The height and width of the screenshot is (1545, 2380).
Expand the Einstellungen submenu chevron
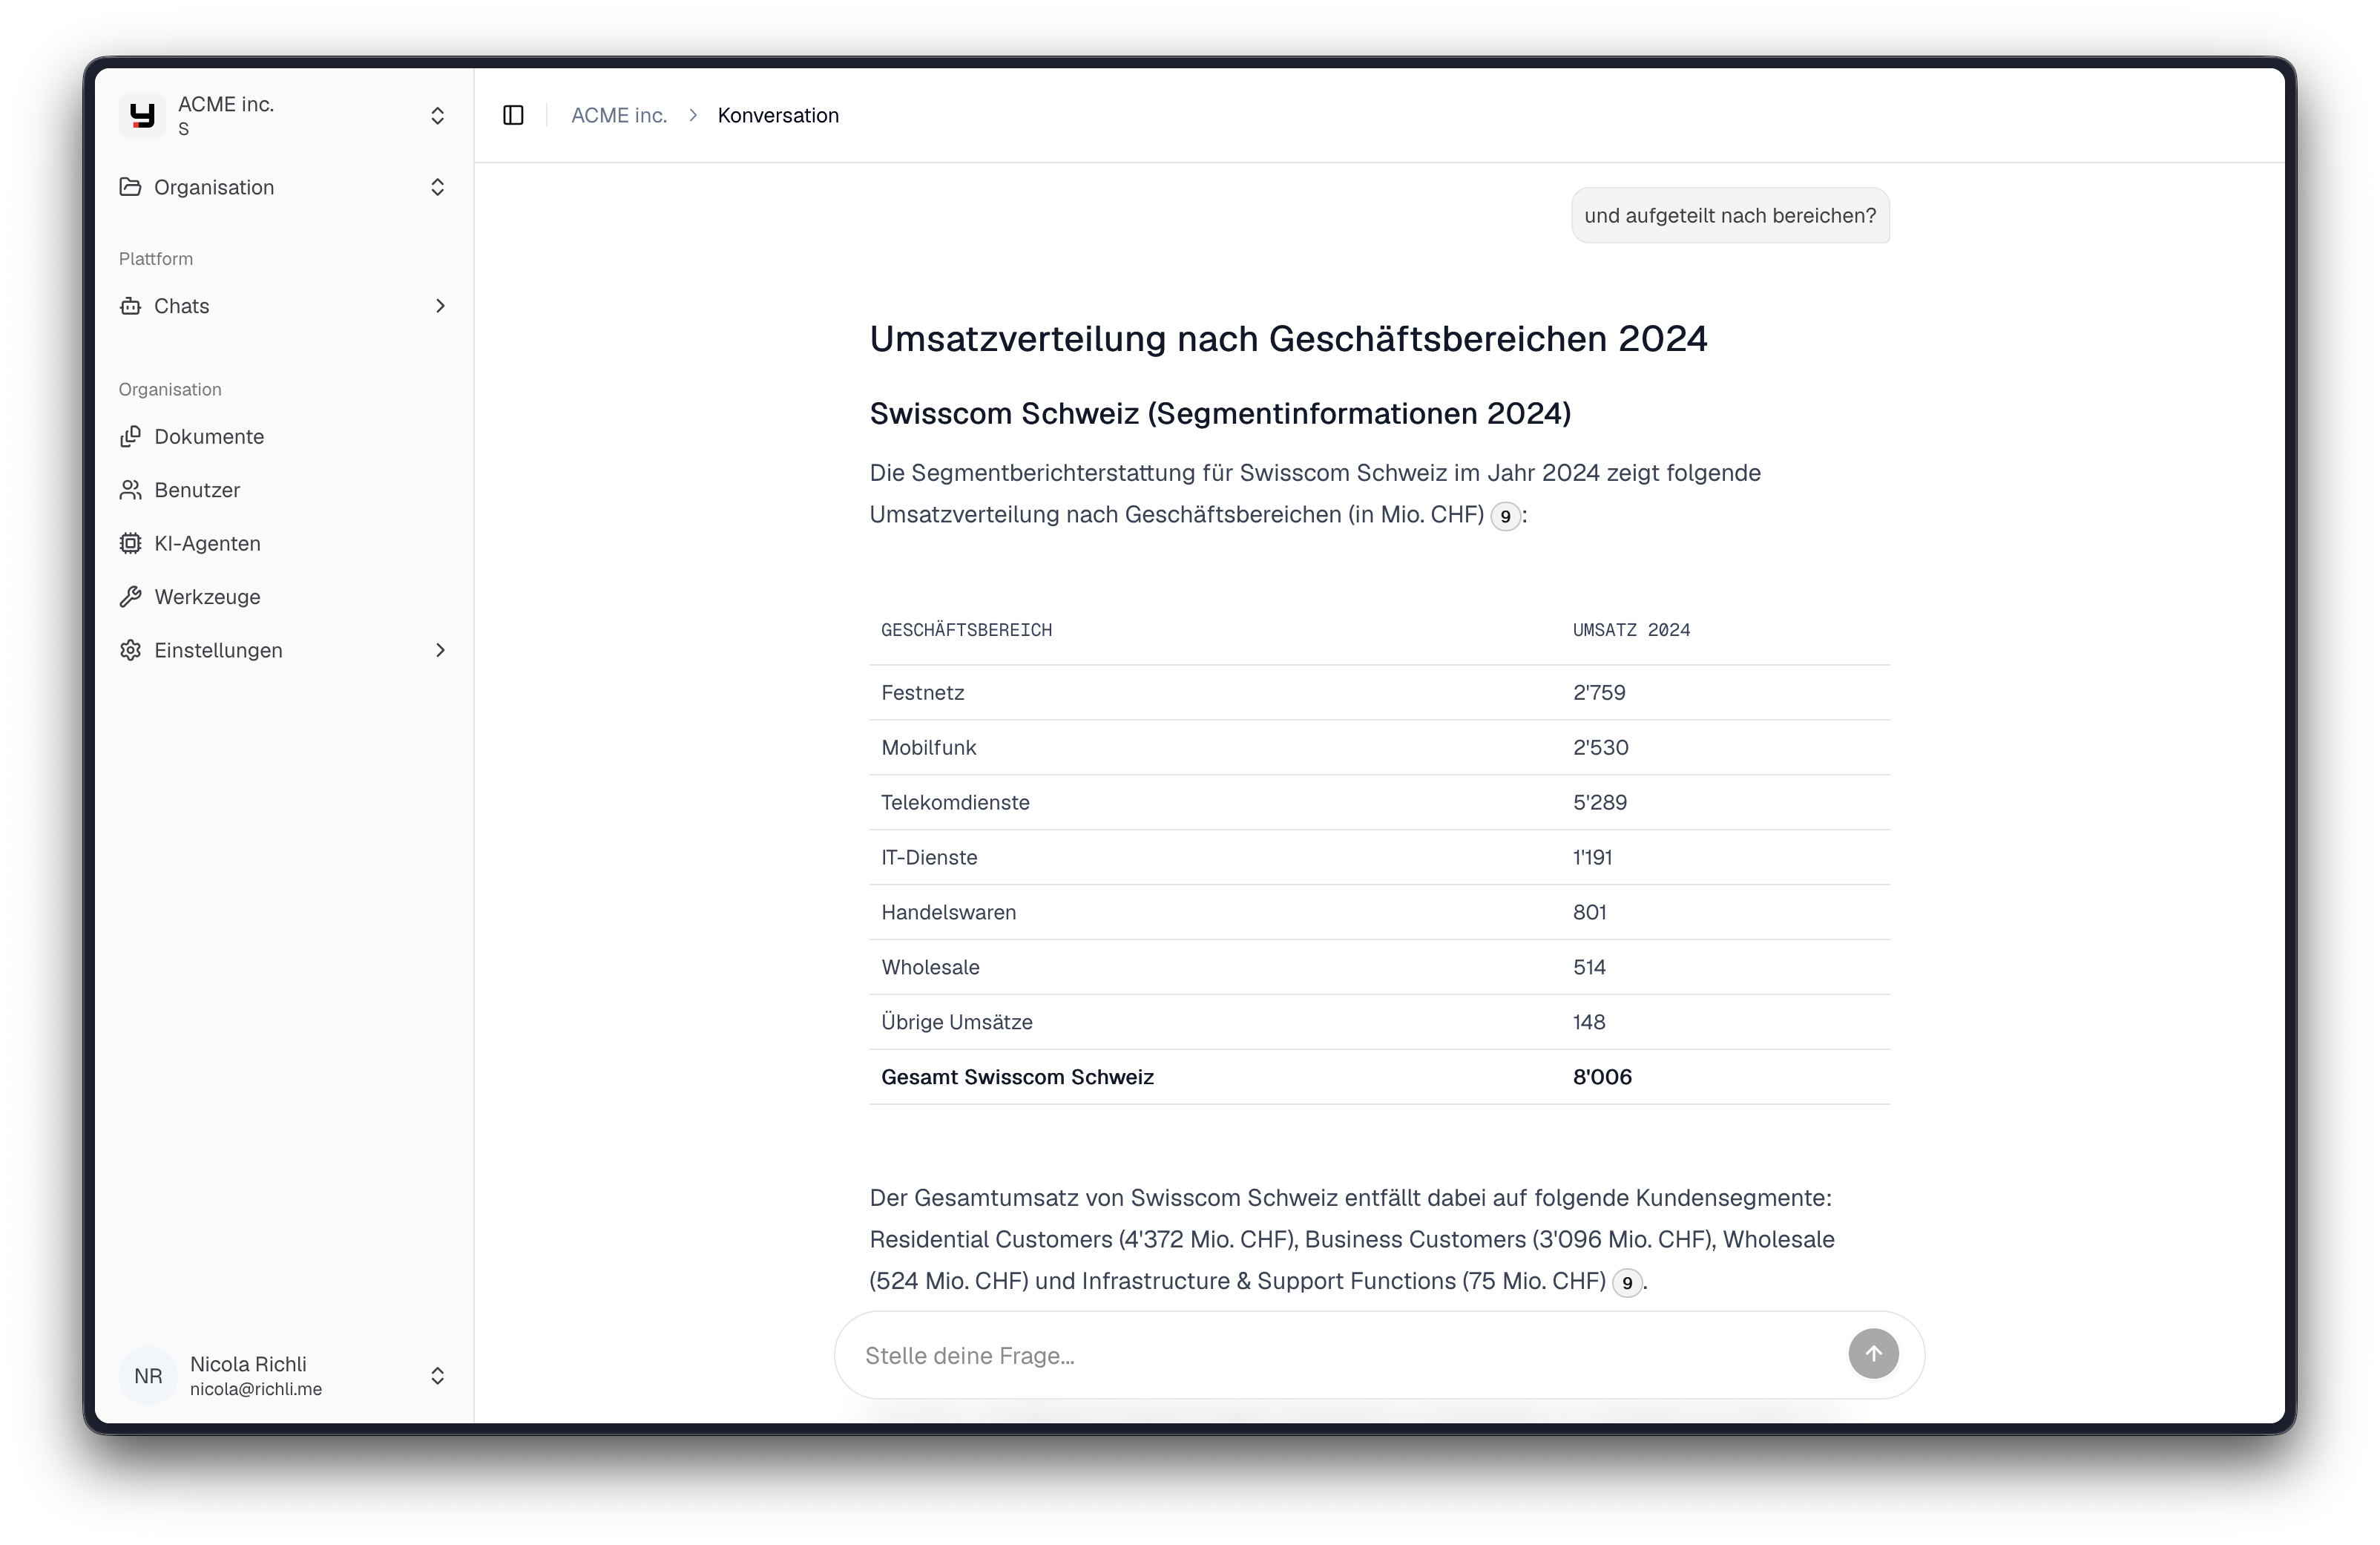pos(440,650)
